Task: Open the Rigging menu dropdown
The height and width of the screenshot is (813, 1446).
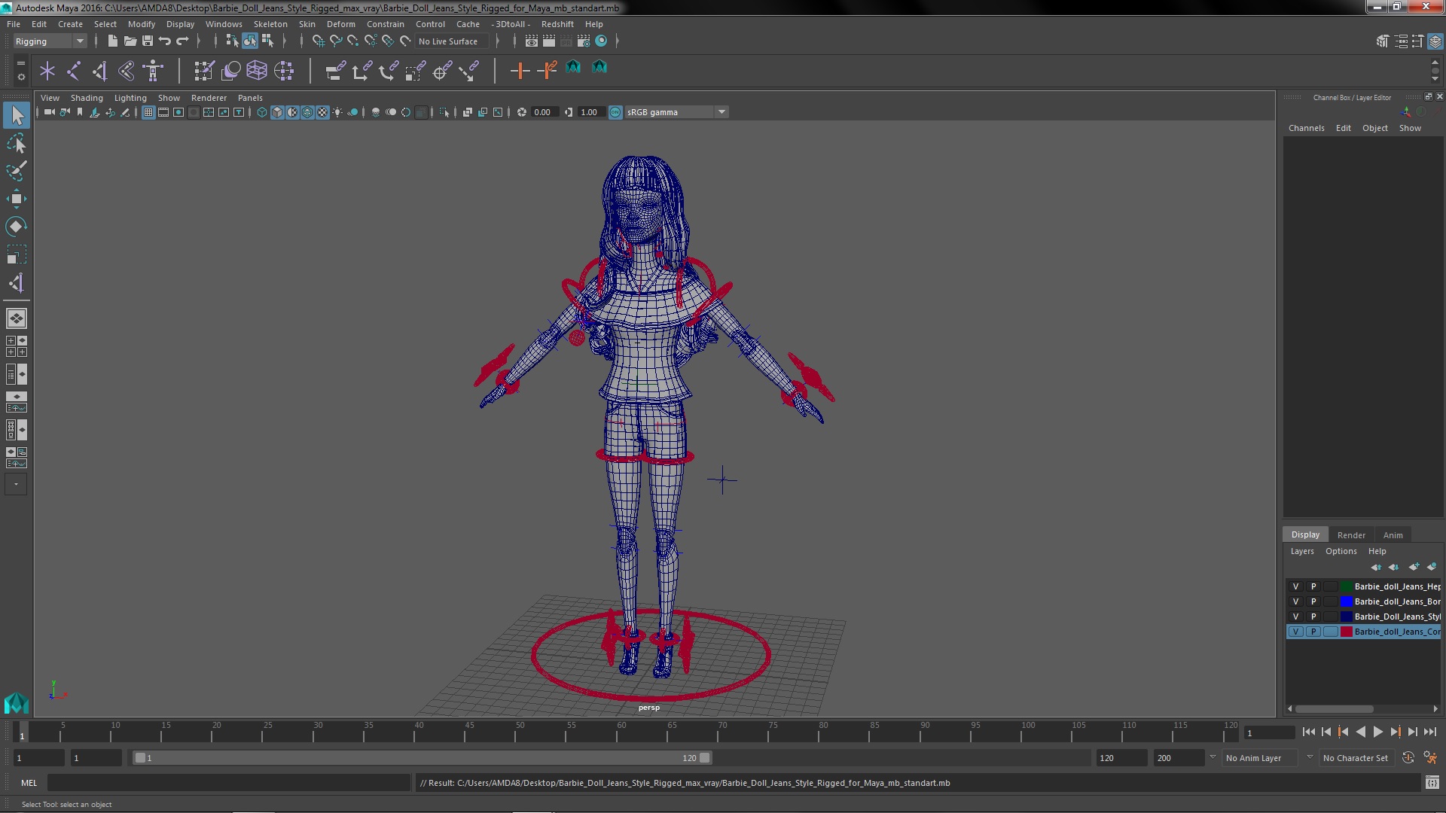Action: 79,41
